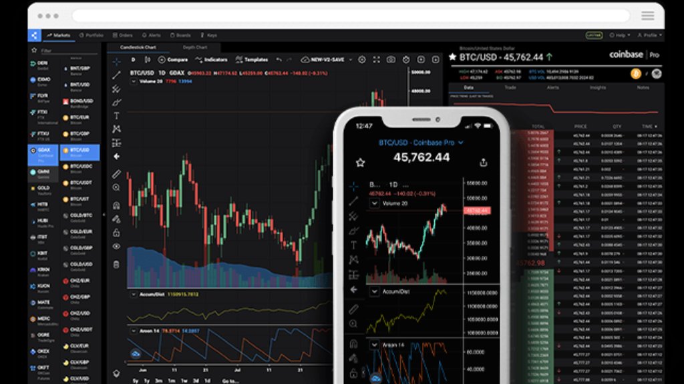Screen dimensions: 684x384
Task: Collapse the Aroon 14 indicator legend on the desktop chart
Action: tap(134, 331)
